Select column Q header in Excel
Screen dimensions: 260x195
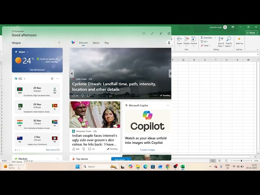coord(183,60)
